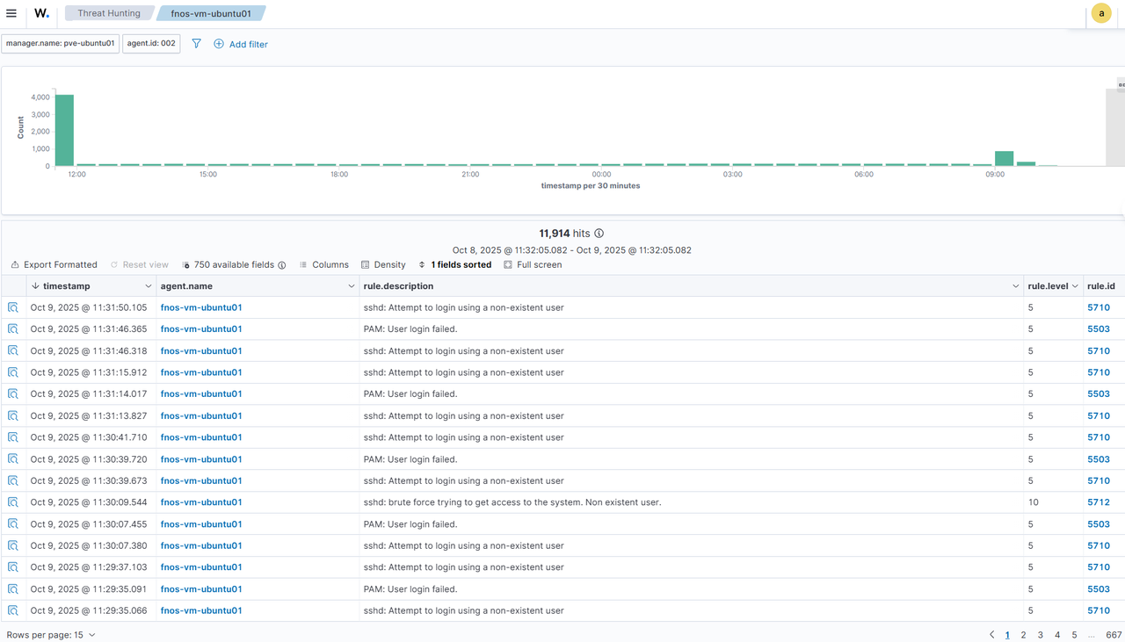Toggle the manager.name pve-ubuntu01 filter
Screen dimensions: 1125x642
coord(60,43)
